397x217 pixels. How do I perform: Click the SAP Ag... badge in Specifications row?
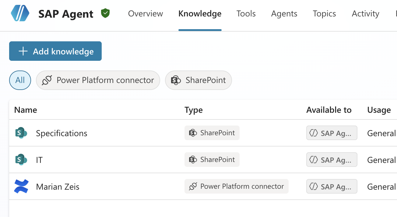332,133
